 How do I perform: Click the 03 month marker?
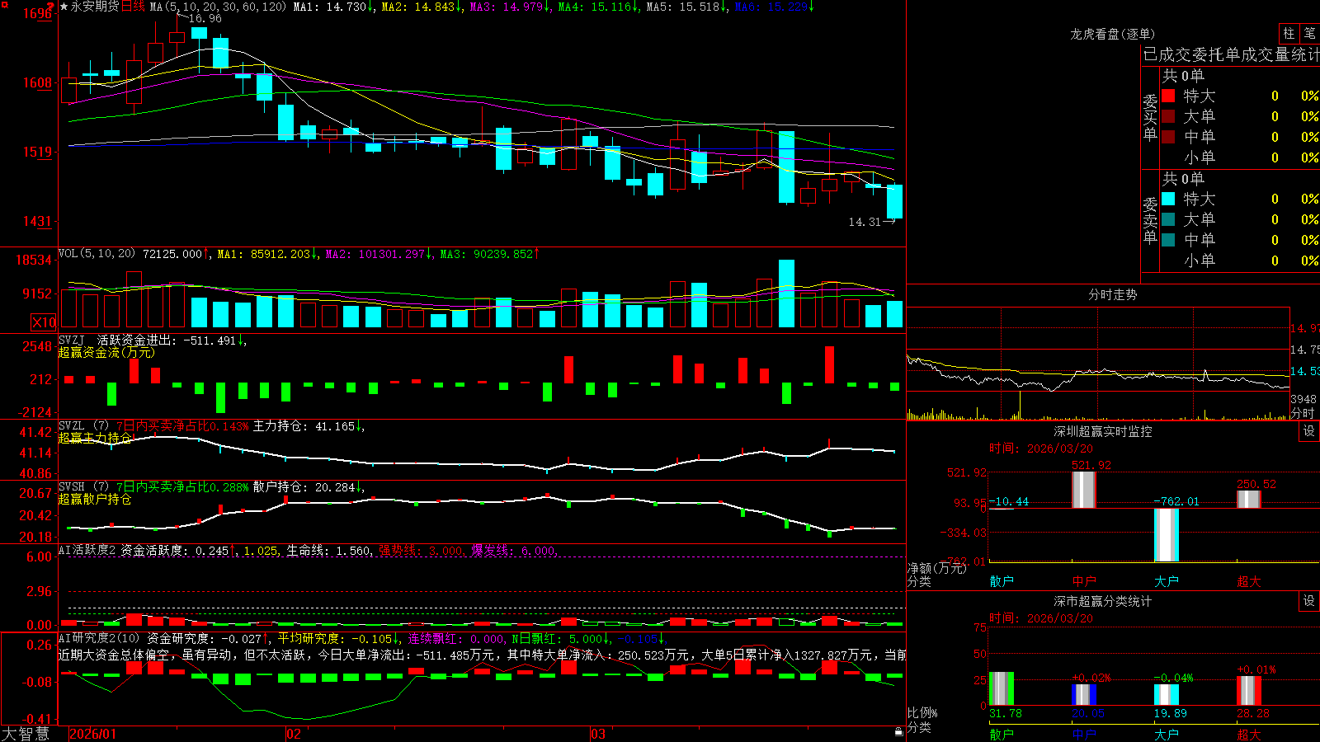(598, 734)
